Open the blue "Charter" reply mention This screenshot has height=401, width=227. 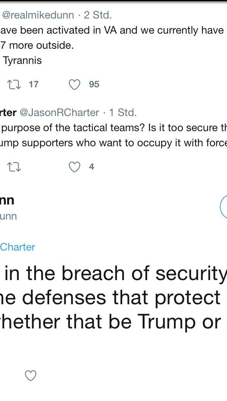click(17, 247)
